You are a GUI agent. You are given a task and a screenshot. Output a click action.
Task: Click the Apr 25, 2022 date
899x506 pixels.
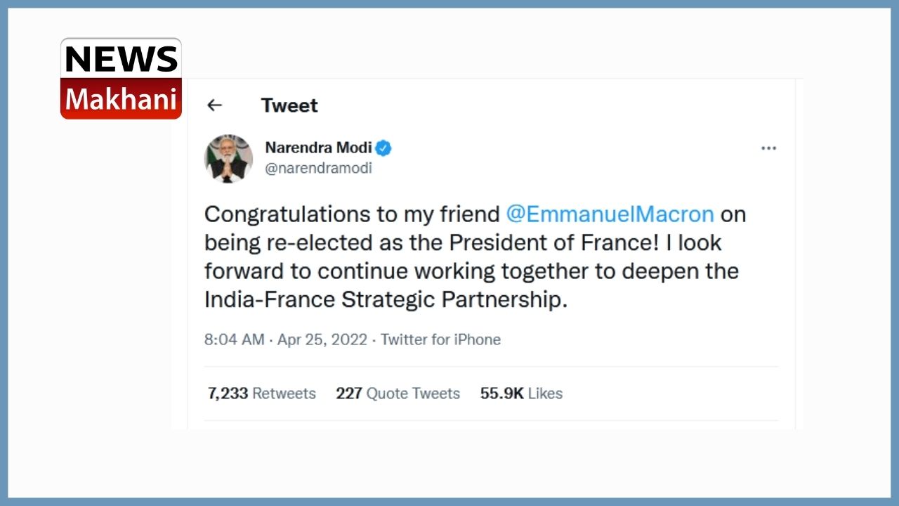pos(322,339)
